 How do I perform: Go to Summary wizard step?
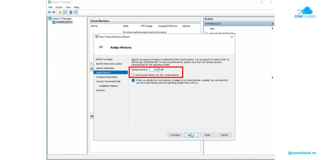click(x=100, y=90)
